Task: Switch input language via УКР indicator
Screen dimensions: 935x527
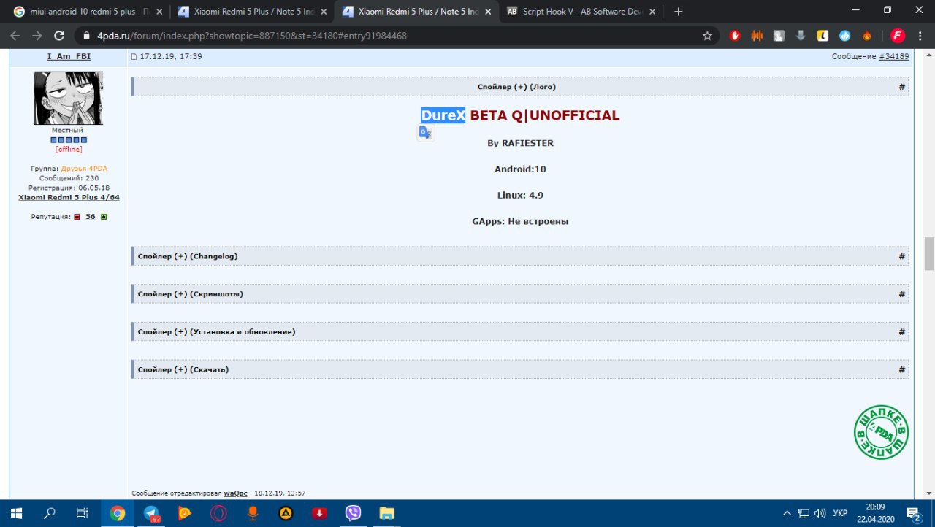Action: tap(840, 513)
